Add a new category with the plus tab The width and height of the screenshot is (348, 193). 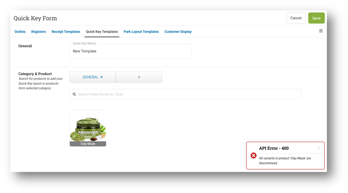[139, 77]
